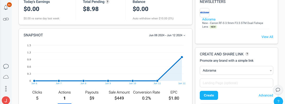Select the Payouts metric tab

92,95
